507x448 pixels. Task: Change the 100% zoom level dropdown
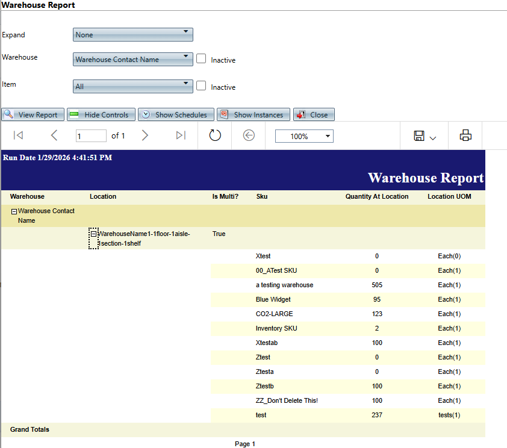(x=304, y=137)
